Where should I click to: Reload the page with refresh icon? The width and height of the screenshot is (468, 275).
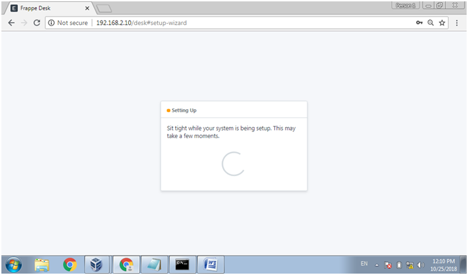[37, 23]
